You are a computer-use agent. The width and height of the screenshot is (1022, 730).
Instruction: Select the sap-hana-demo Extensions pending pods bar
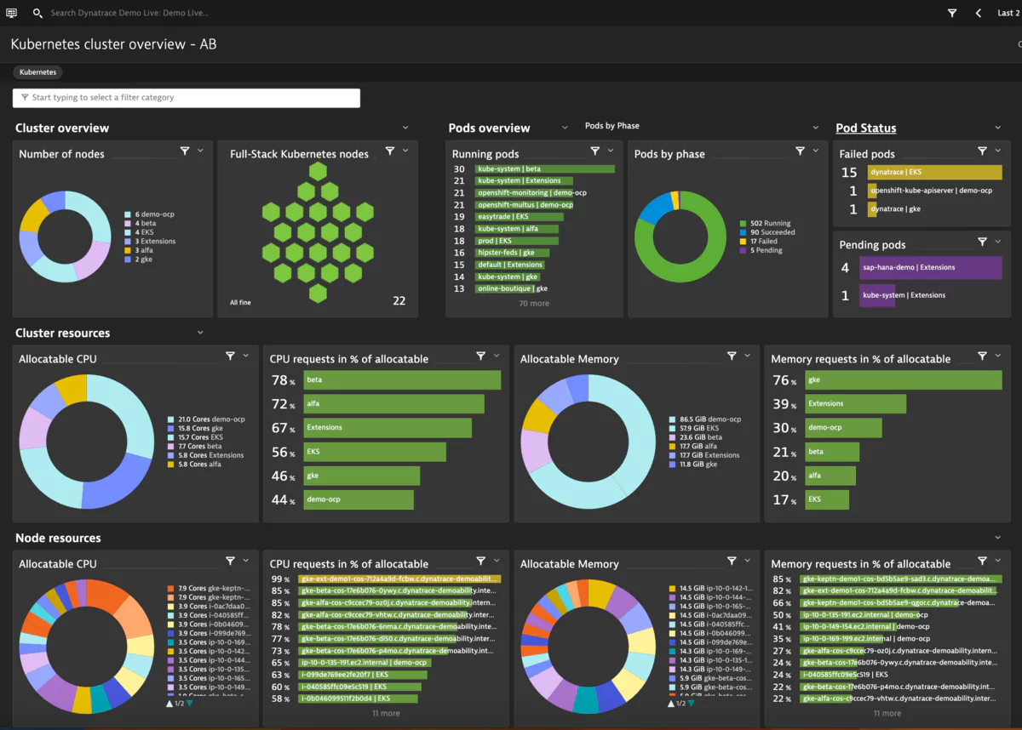click(930, 267)
